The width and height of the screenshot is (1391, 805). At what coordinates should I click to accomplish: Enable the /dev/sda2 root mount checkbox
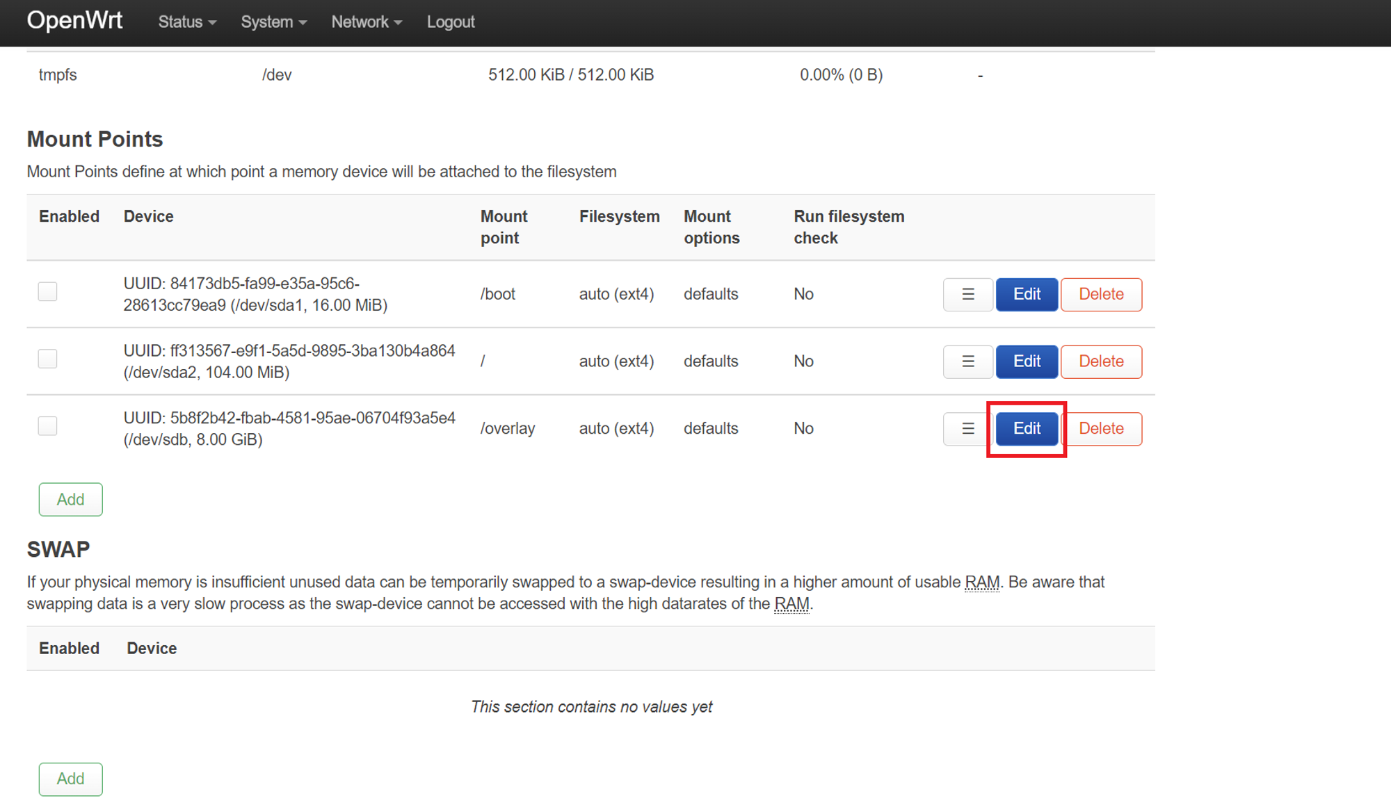tap(47, 359)
